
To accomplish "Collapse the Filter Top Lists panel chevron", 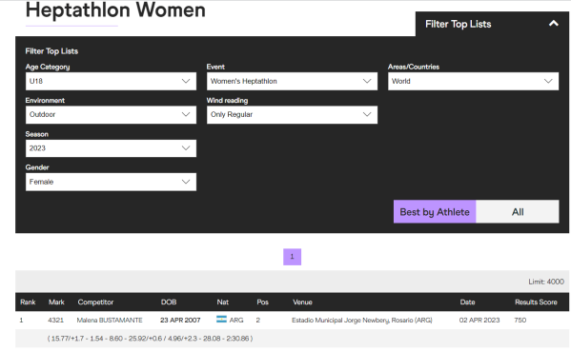I will click(x=554, y=24).
